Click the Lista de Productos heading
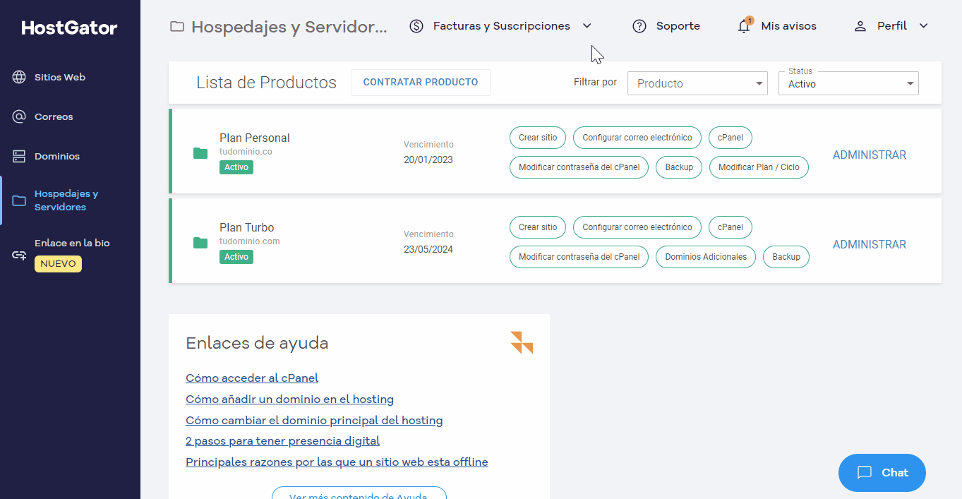 click(266, 83)
